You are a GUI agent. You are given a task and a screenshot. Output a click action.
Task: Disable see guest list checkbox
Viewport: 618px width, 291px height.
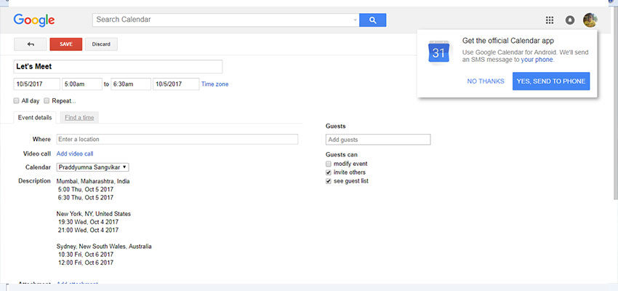pos(329,181)
